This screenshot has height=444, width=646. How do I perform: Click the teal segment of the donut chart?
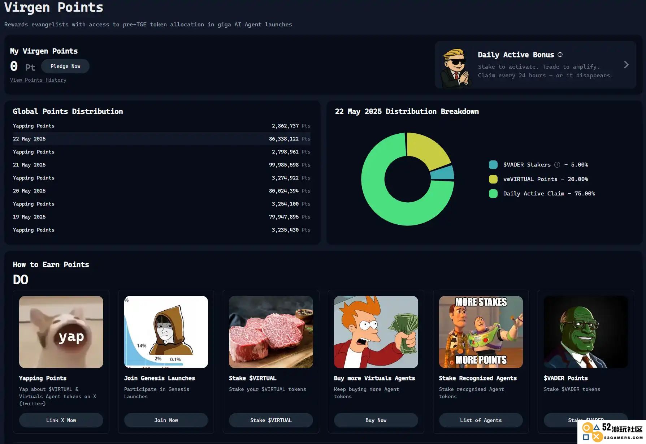[442, 173]
